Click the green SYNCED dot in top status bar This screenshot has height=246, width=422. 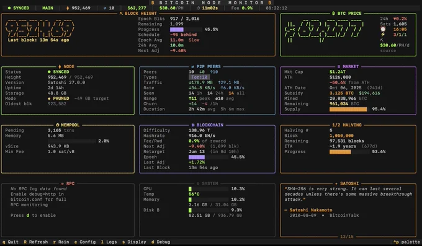pos(9,8)
